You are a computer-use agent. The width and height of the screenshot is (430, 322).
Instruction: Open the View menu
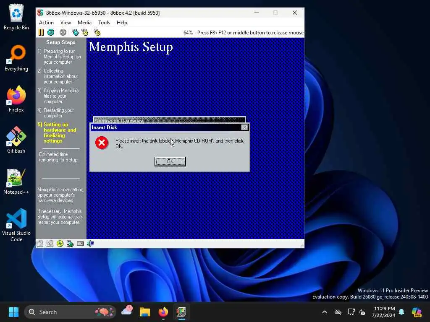pos(66,23)
